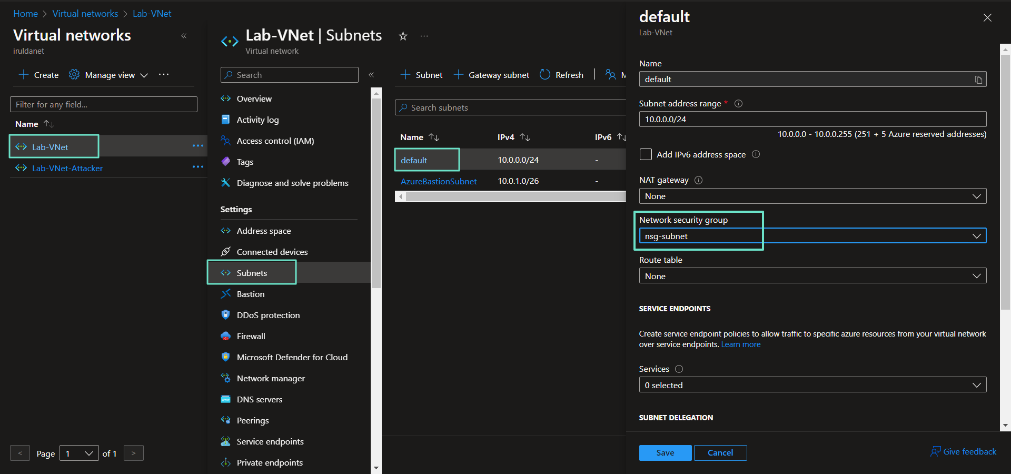Image resolution: width=1011 pixels, height=474 pixels.
Task: Open Overview in resource menu
Action: [x=254, y=98]
